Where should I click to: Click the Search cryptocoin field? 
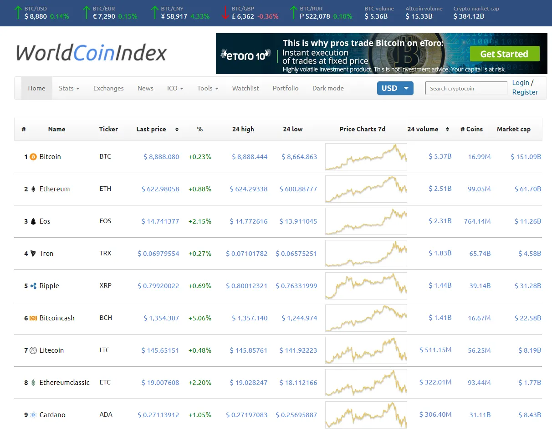coord(466,88)
